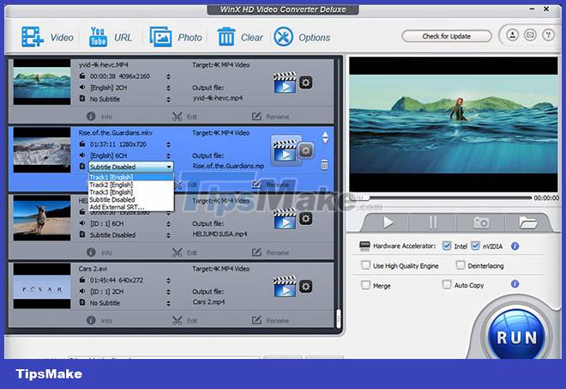Click Info icon for Cars 2.avi
Image resolution: width=566 pixels, height=389 pixels.
(91, 320)
